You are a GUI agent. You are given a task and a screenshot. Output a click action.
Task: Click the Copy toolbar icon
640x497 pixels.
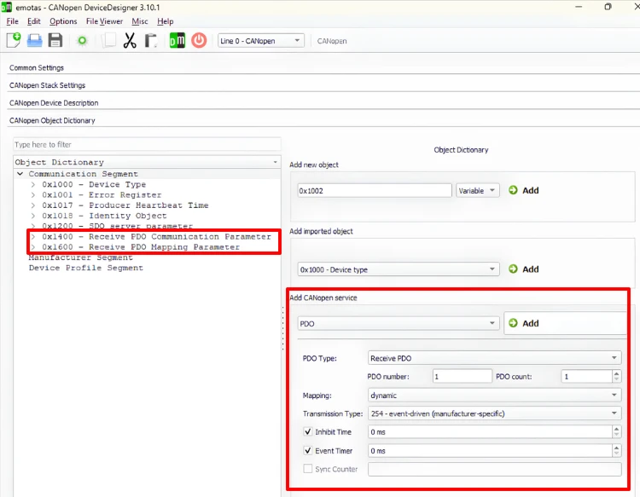(108, 40)
